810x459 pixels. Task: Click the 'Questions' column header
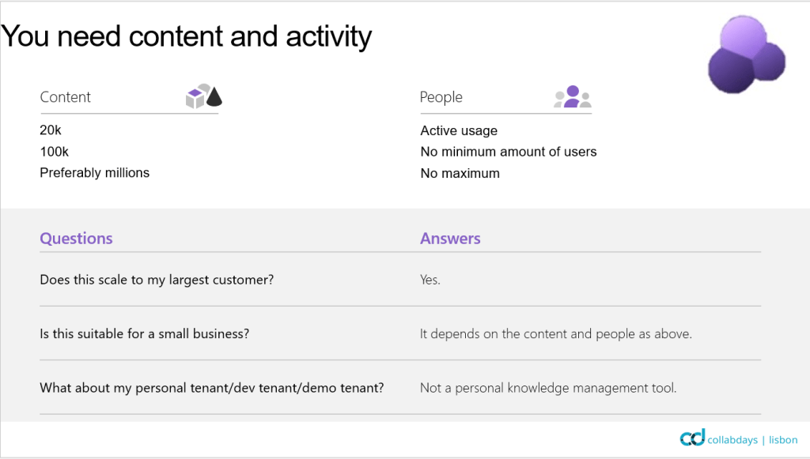click(x=76, y=239)
